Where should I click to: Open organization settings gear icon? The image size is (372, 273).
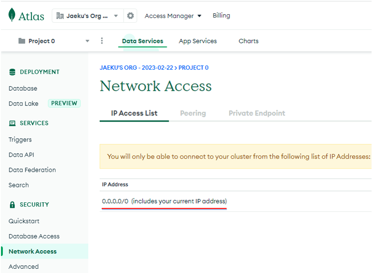130,16
